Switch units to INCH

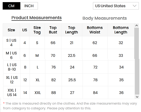pyautogui.click(x=29, y=6)
